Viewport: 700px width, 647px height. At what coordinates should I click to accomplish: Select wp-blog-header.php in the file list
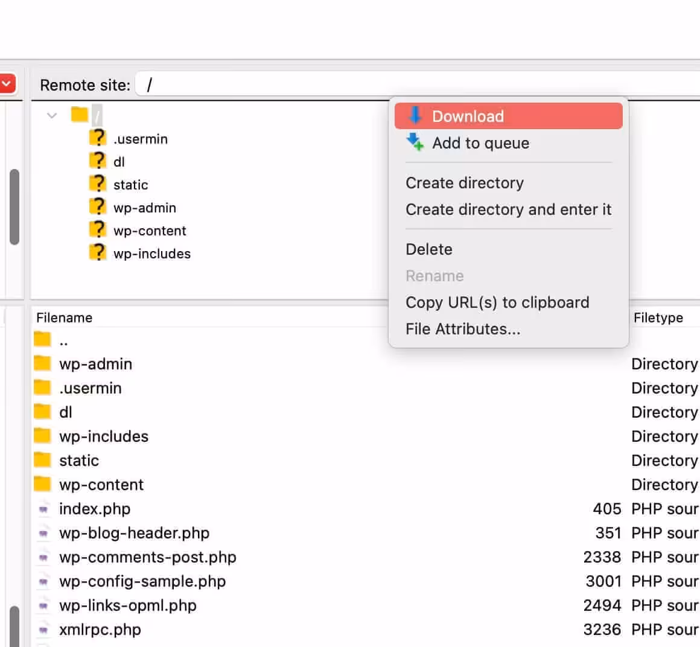click(x=134, y=532)
